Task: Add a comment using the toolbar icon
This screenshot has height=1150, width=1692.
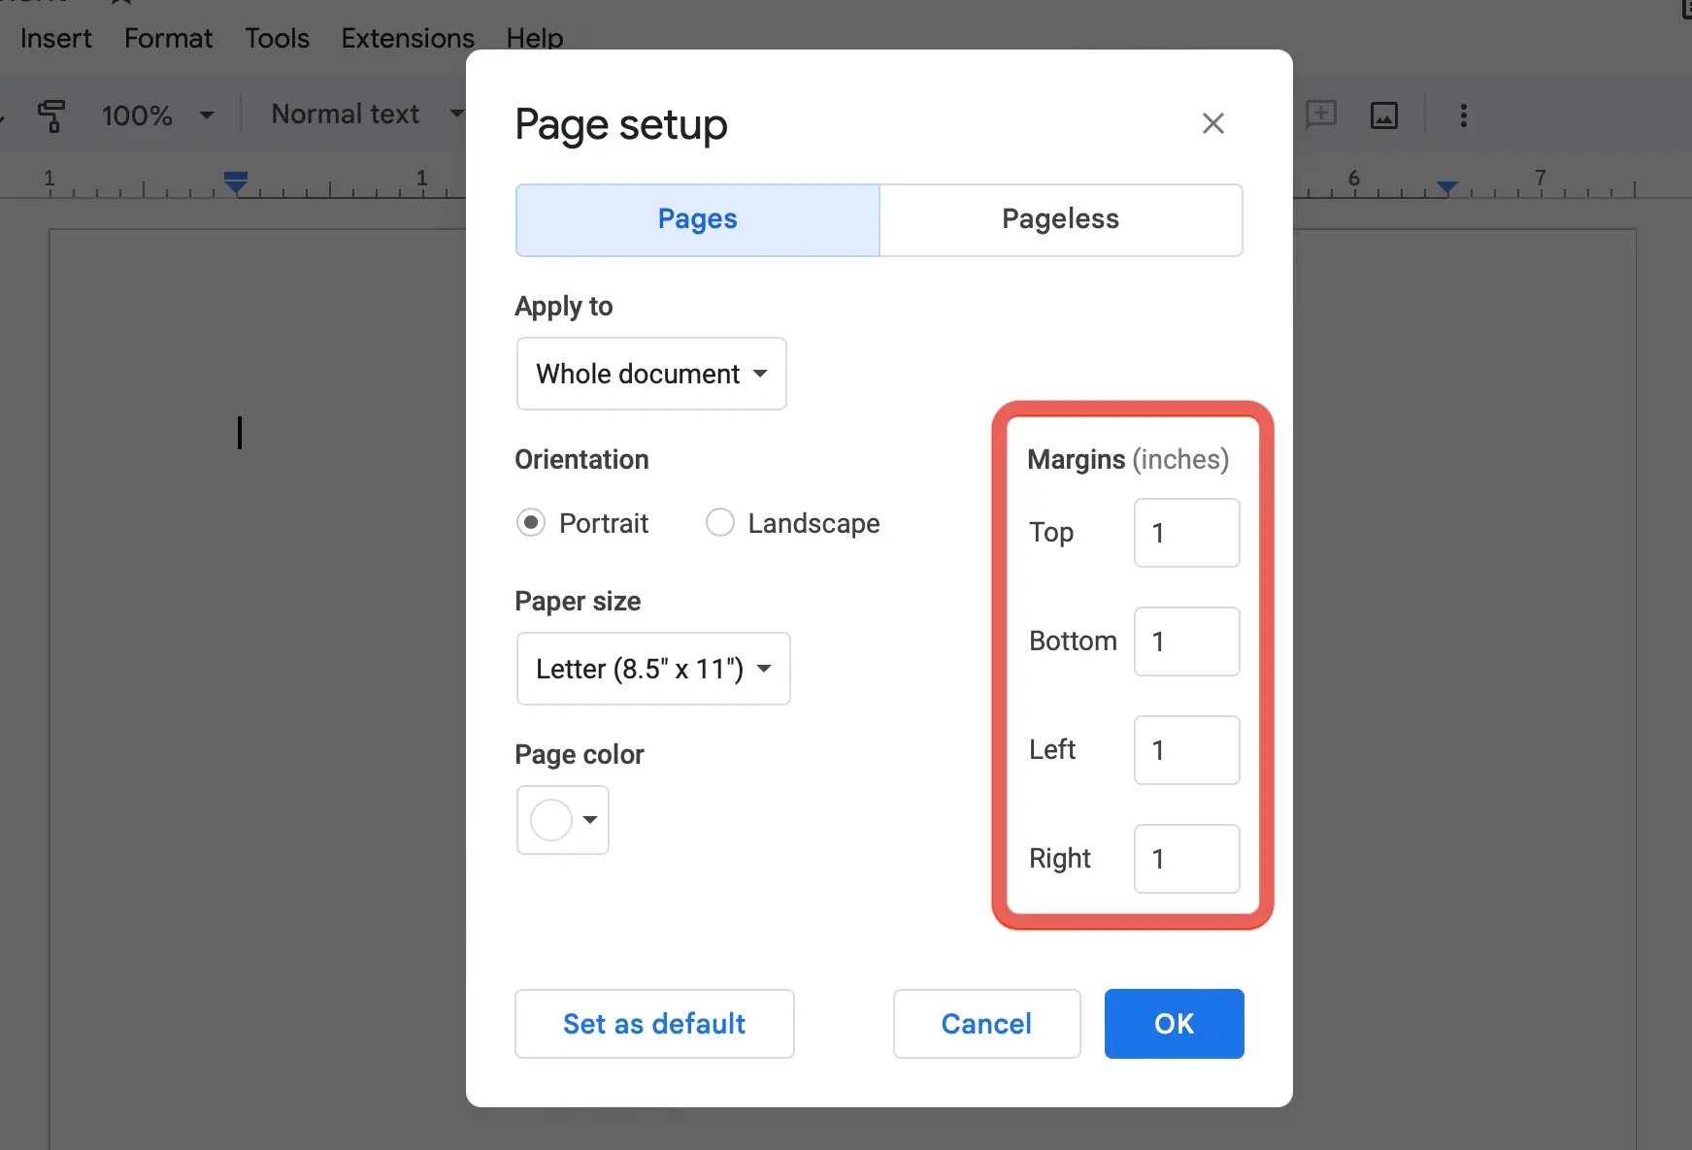Action: pos(1320,115)
